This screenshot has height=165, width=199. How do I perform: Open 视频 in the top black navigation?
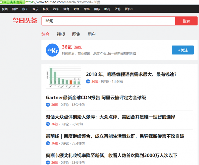[x=5, y=9]
